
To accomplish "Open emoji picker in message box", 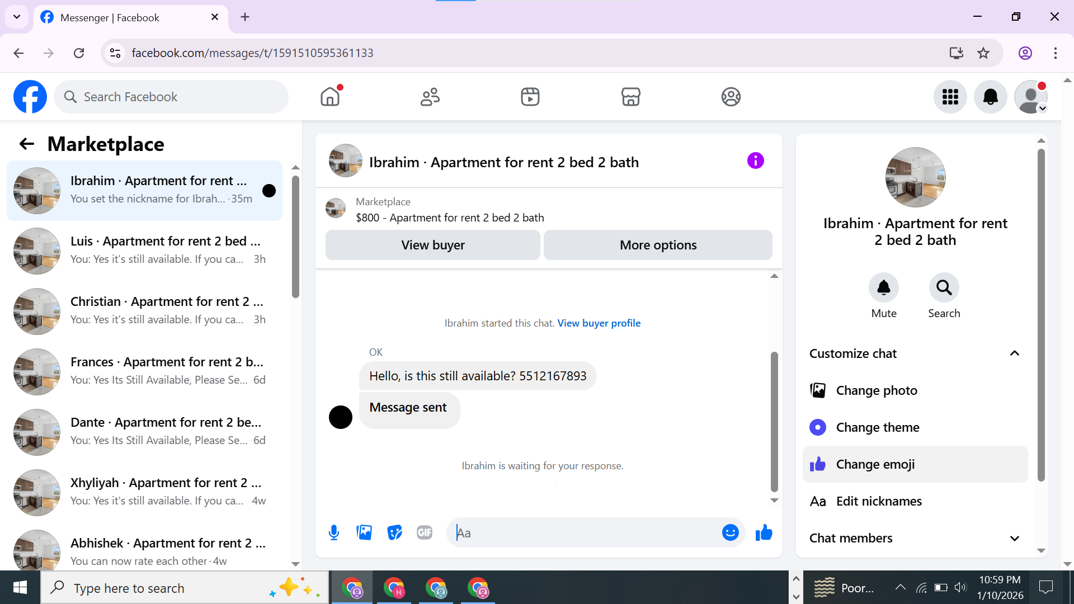I will (730, 532).
